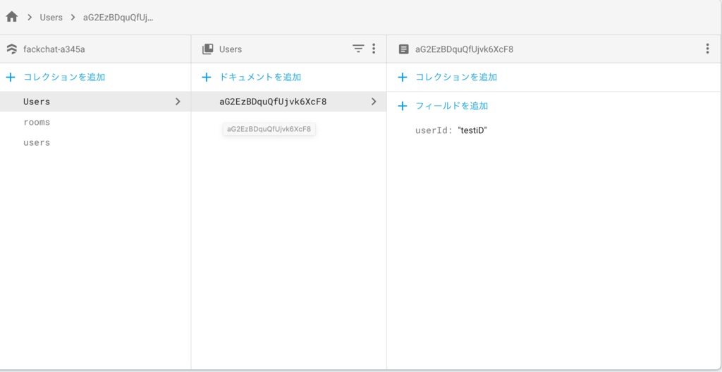This screenshot has width=722, height=372.
Task: Click the plus icon beside ドキュメントを追加
Action: coord(207,77)
